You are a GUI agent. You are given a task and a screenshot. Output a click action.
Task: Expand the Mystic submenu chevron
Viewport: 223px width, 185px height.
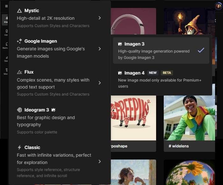pyautogui.click(x=100, y=18)
